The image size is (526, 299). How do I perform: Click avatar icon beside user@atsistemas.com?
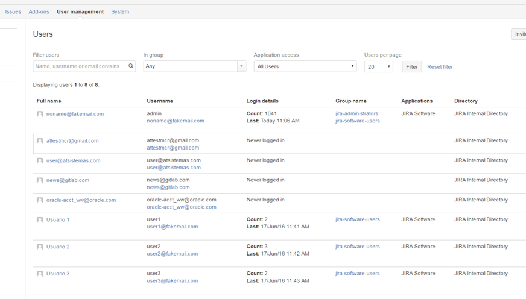pos(40,161)
